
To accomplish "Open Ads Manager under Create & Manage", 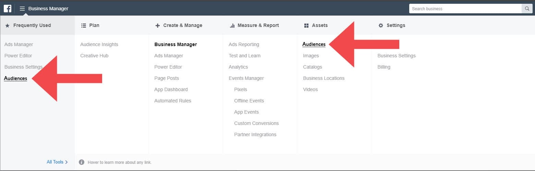I will 169,56.
